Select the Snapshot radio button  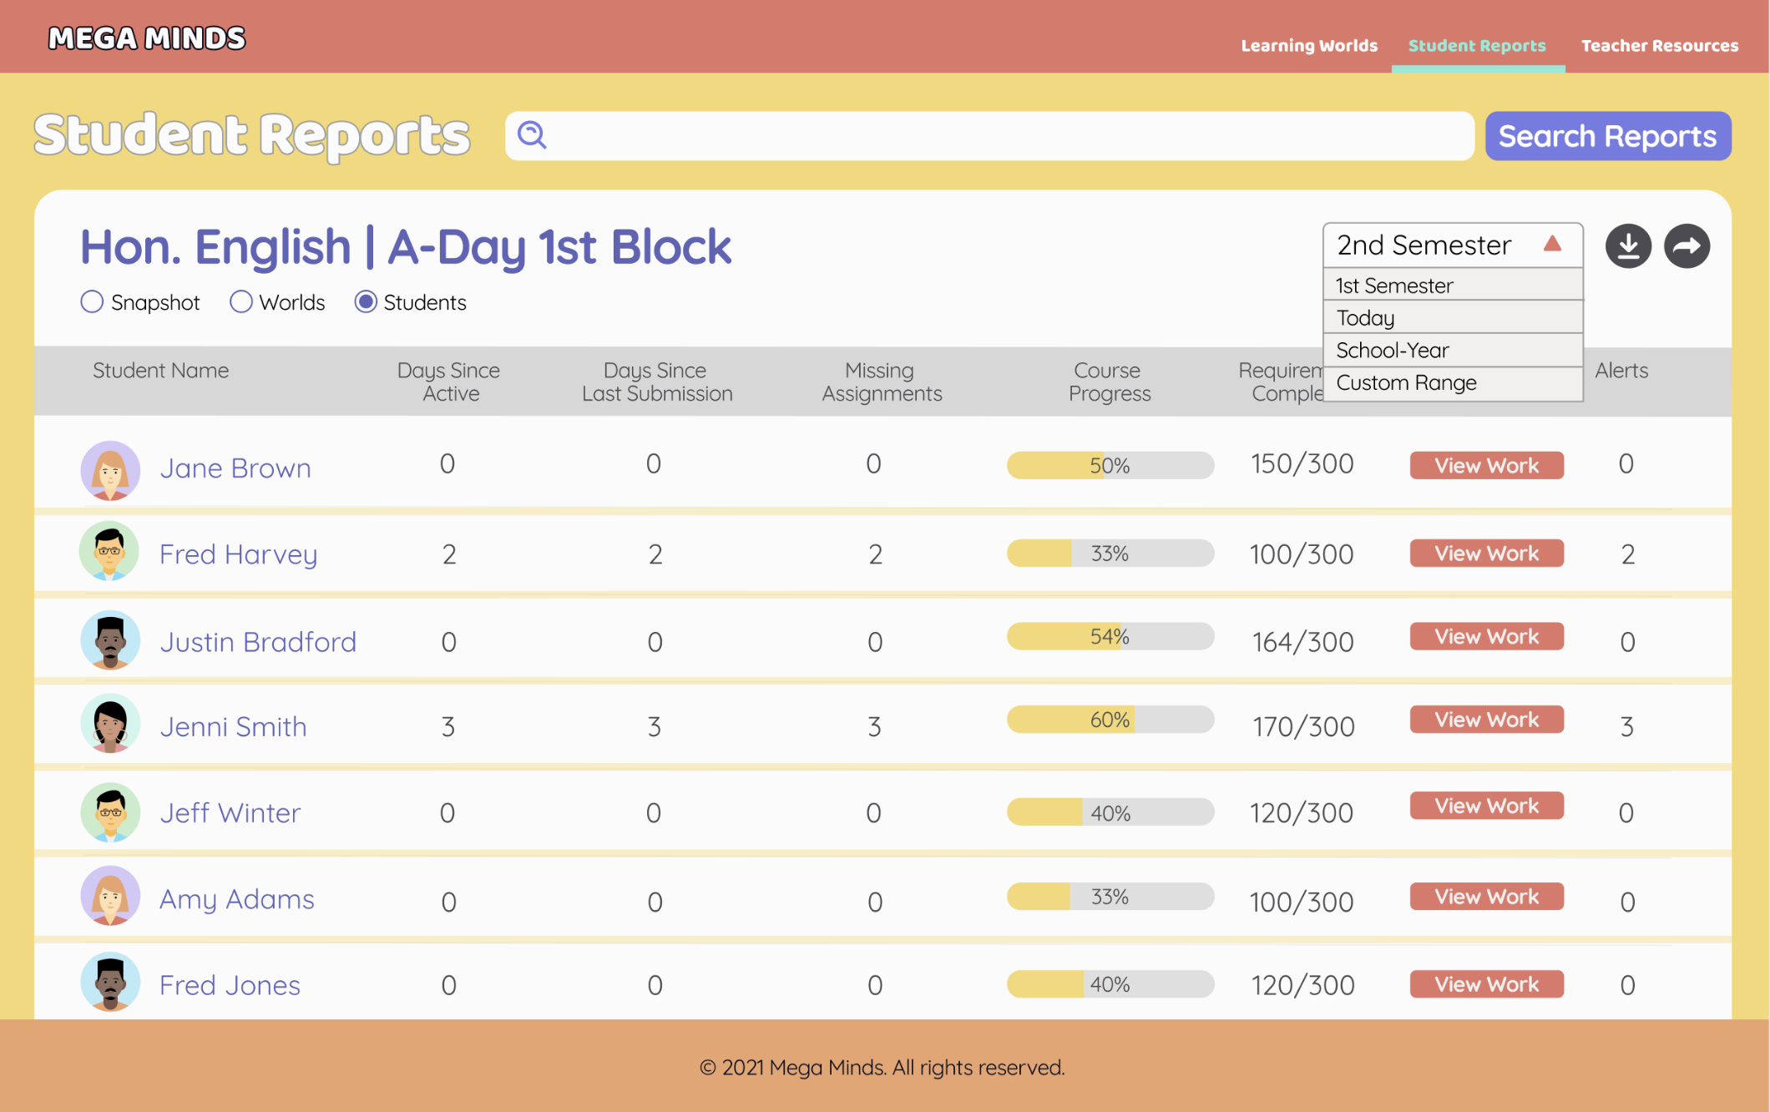click(x=92, y=302)
